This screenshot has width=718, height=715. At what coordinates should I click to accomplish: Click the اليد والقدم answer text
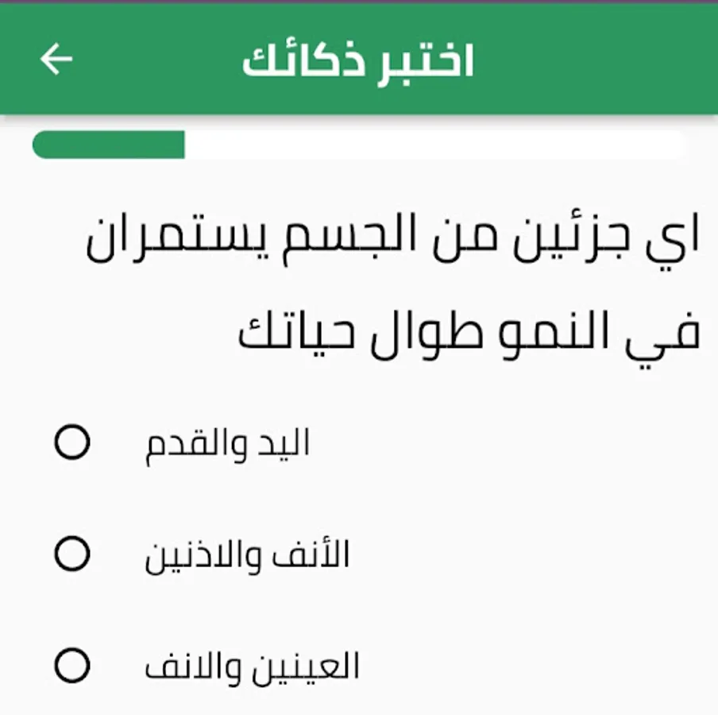pos(227,443)
